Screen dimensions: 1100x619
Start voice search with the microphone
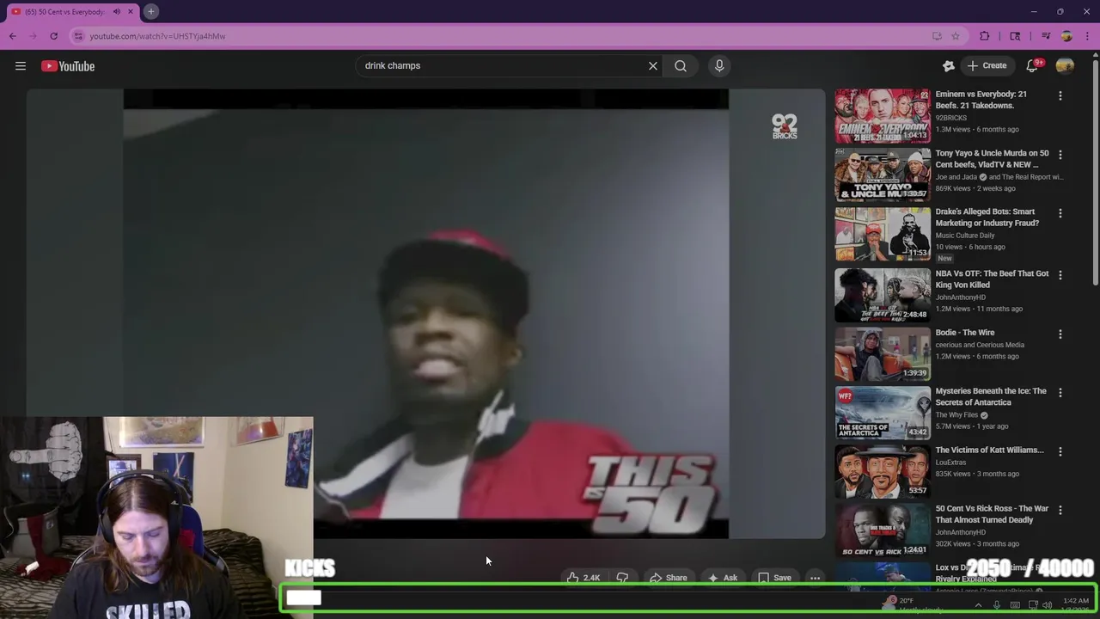pos(719,65)
